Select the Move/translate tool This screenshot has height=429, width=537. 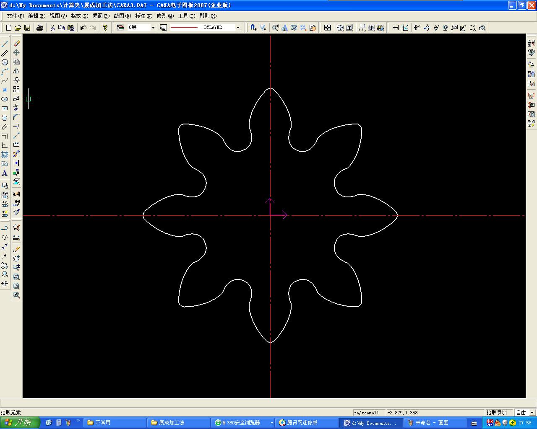point(16,52)
